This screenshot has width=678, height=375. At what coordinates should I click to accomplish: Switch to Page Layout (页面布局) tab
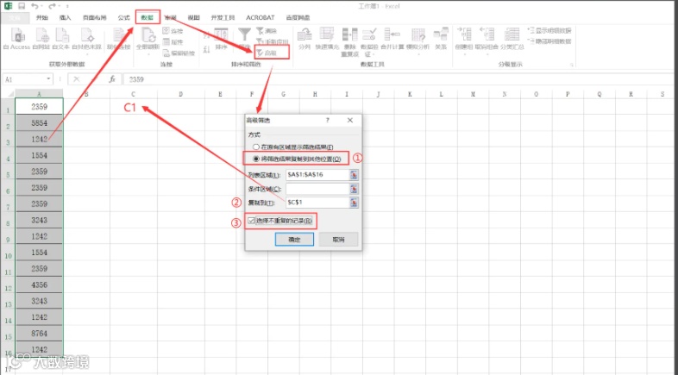[x=95, y=18]
